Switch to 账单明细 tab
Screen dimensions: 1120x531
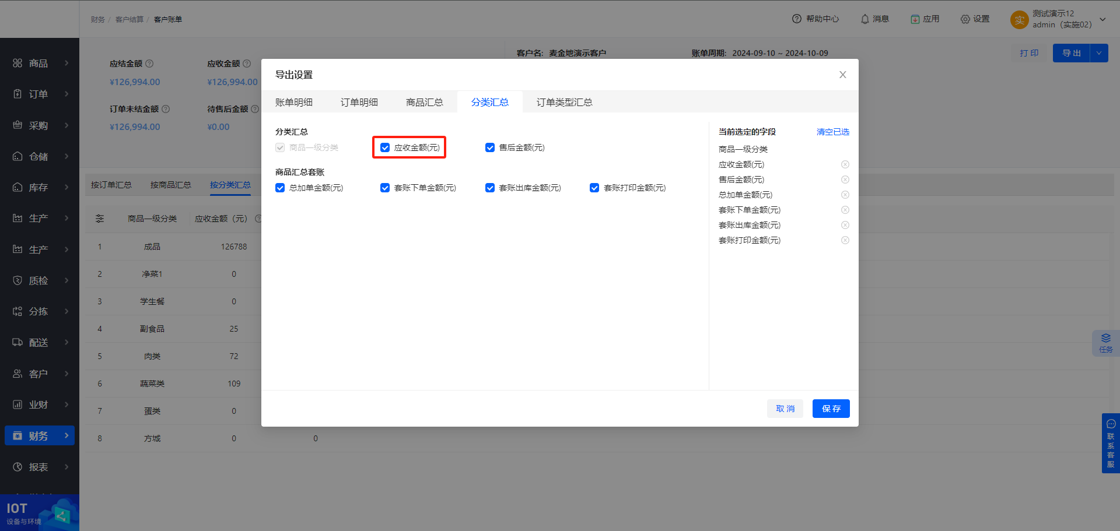(294, 102)
